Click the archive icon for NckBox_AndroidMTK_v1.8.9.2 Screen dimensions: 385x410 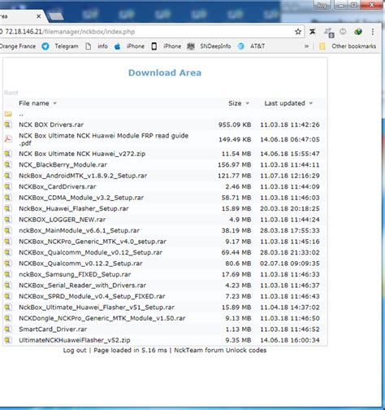coord(8,176)
